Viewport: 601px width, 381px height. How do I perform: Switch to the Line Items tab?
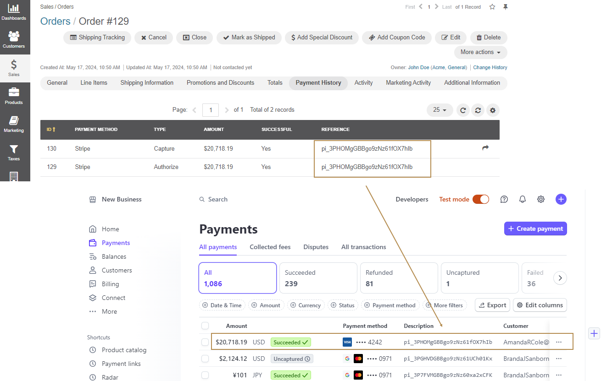(94, 83)
